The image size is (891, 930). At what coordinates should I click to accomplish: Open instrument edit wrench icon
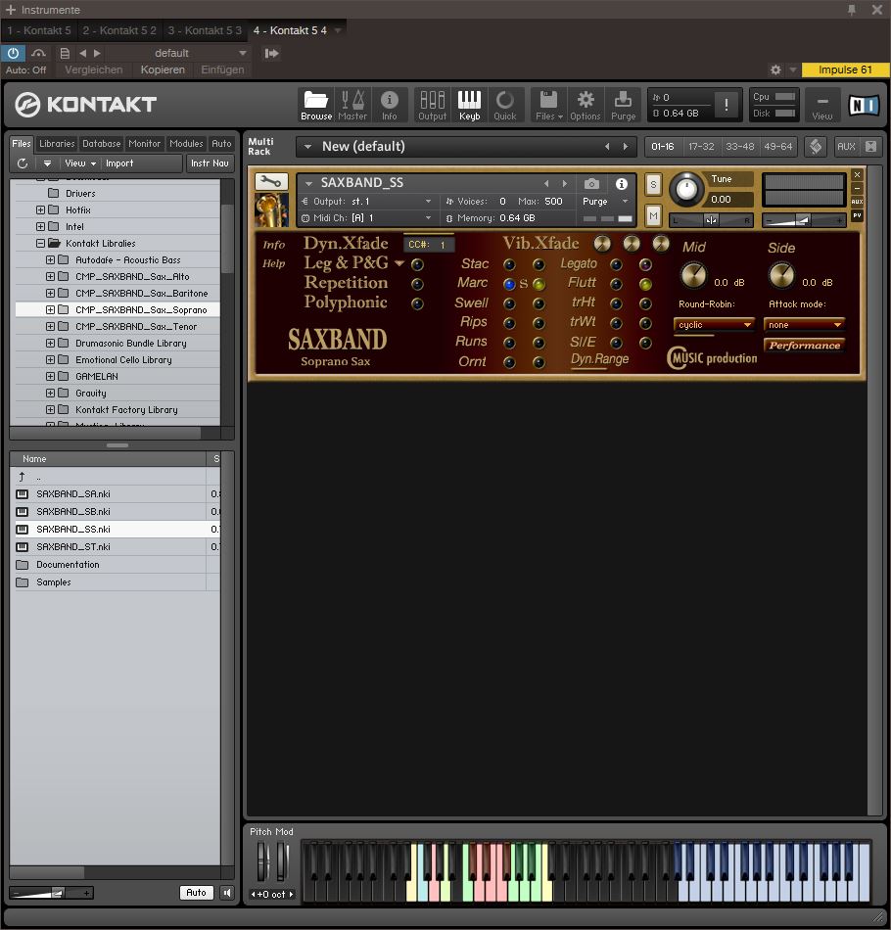pyautogui.click(x=271, y=181)
